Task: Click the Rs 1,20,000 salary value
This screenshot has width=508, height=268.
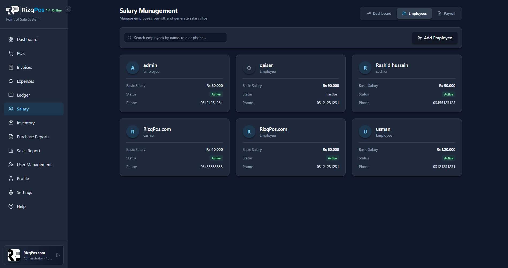Action: click(446, 150)
